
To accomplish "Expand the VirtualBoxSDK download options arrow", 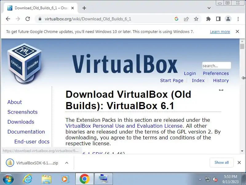I will [x=67, y=163].
